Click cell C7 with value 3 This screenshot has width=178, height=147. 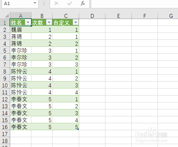pyautogui.click(x=66, y=64)
